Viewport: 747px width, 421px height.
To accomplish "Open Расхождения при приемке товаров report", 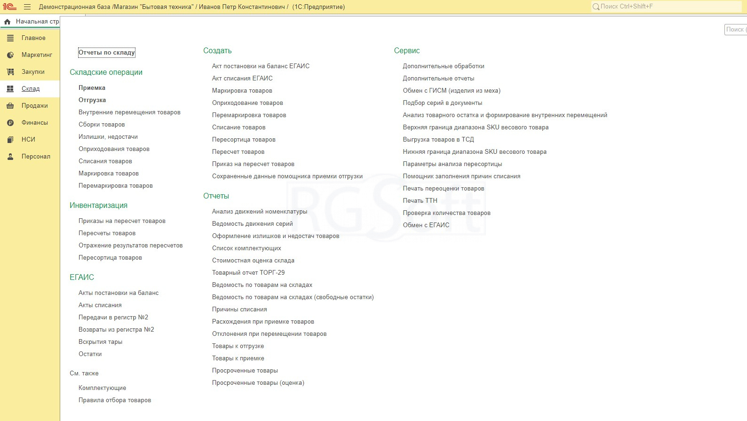I will point(263,322).
